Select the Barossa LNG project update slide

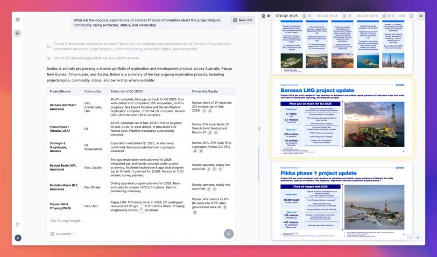click(x=342, y=118)
